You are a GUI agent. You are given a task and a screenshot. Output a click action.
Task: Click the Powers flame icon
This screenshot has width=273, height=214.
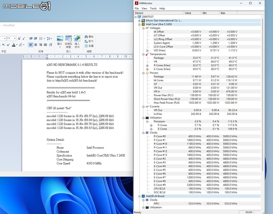click(x=147, y=73)
